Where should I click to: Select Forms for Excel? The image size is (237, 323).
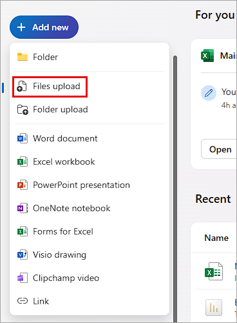[x=90, y=231]
